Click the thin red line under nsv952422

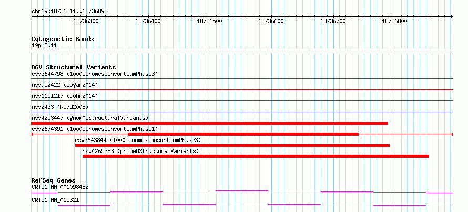pyautogui.click(x=242, y=90)
